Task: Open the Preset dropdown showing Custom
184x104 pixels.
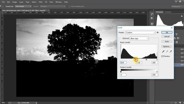Action: [x=140, y=33]
